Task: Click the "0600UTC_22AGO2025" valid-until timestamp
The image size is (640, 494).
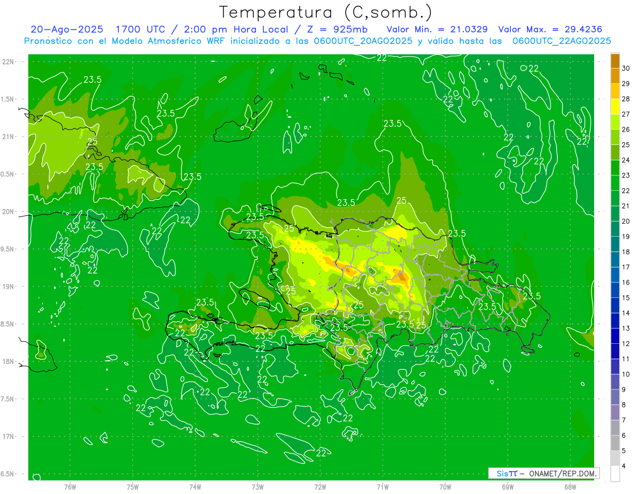Action: tap(562, 41)
